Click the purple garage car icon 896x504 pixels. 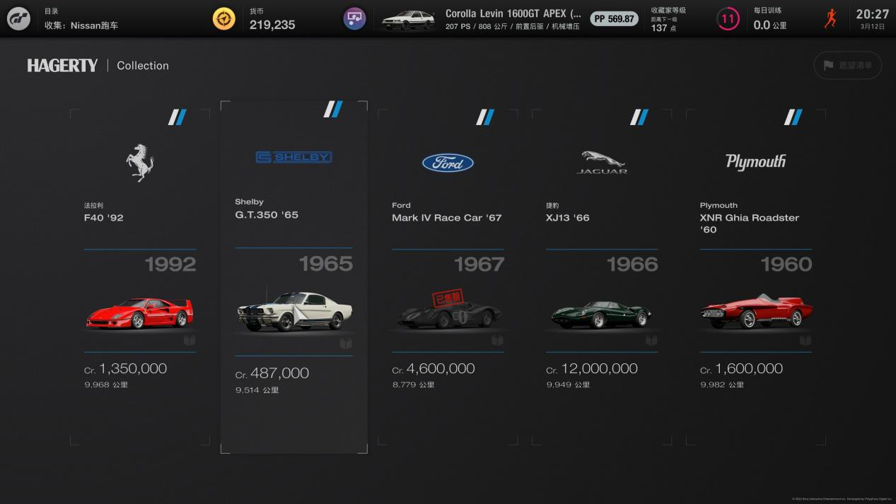click(x=354, y=18)
